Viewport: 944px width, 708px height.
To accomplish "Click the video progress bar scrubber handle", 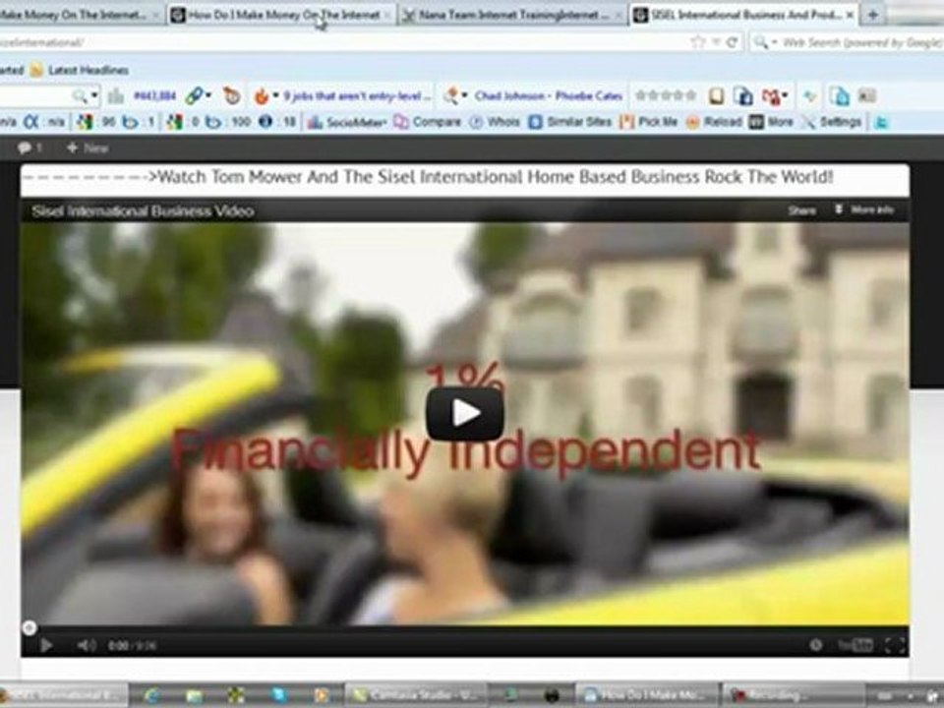I will tap(29, 628).
